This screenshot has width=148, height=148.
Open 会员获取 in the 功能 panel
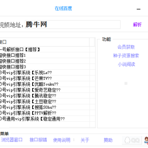click(126, 47)
